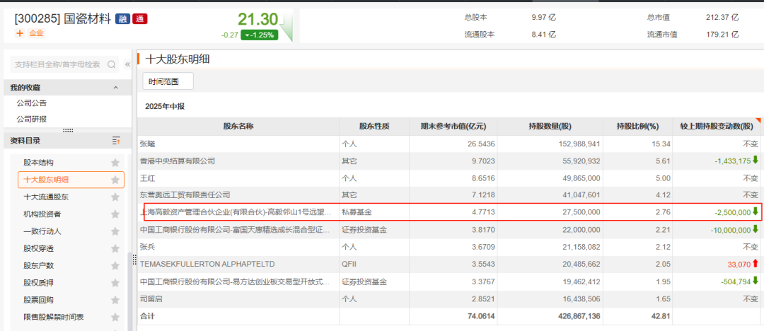Screen dimensions: 764x331
Task: Open 股本结构 in the directory
Action: click(38, 163)
